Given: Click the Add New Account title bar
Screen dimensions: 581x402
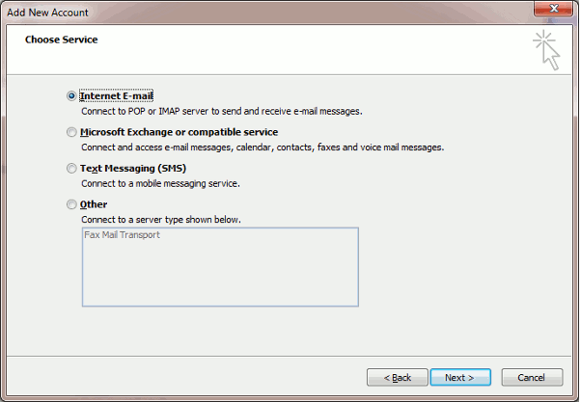Looking at the screenshot, I should (241, 11).
